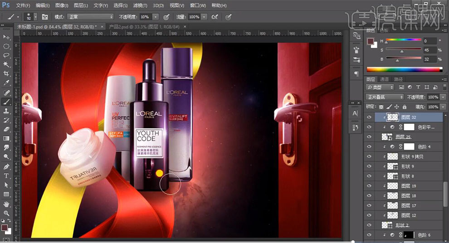Screen dimensions: 449x243
Task: Select the Zoom tool
Action: (6, 213)
